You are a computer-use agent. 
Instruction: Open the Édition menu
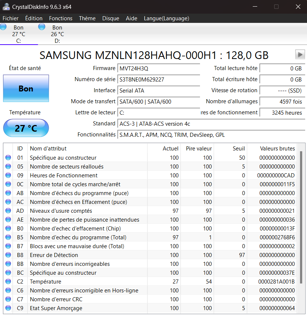pyautogui.click(x=34, y=18)
